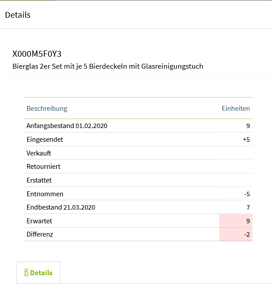Click the Entnommen row label
272x284 pixels.
[45, 194]
